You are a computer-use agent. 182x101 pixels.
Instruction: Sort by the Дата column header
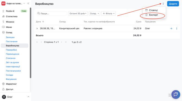click(40, 22)
